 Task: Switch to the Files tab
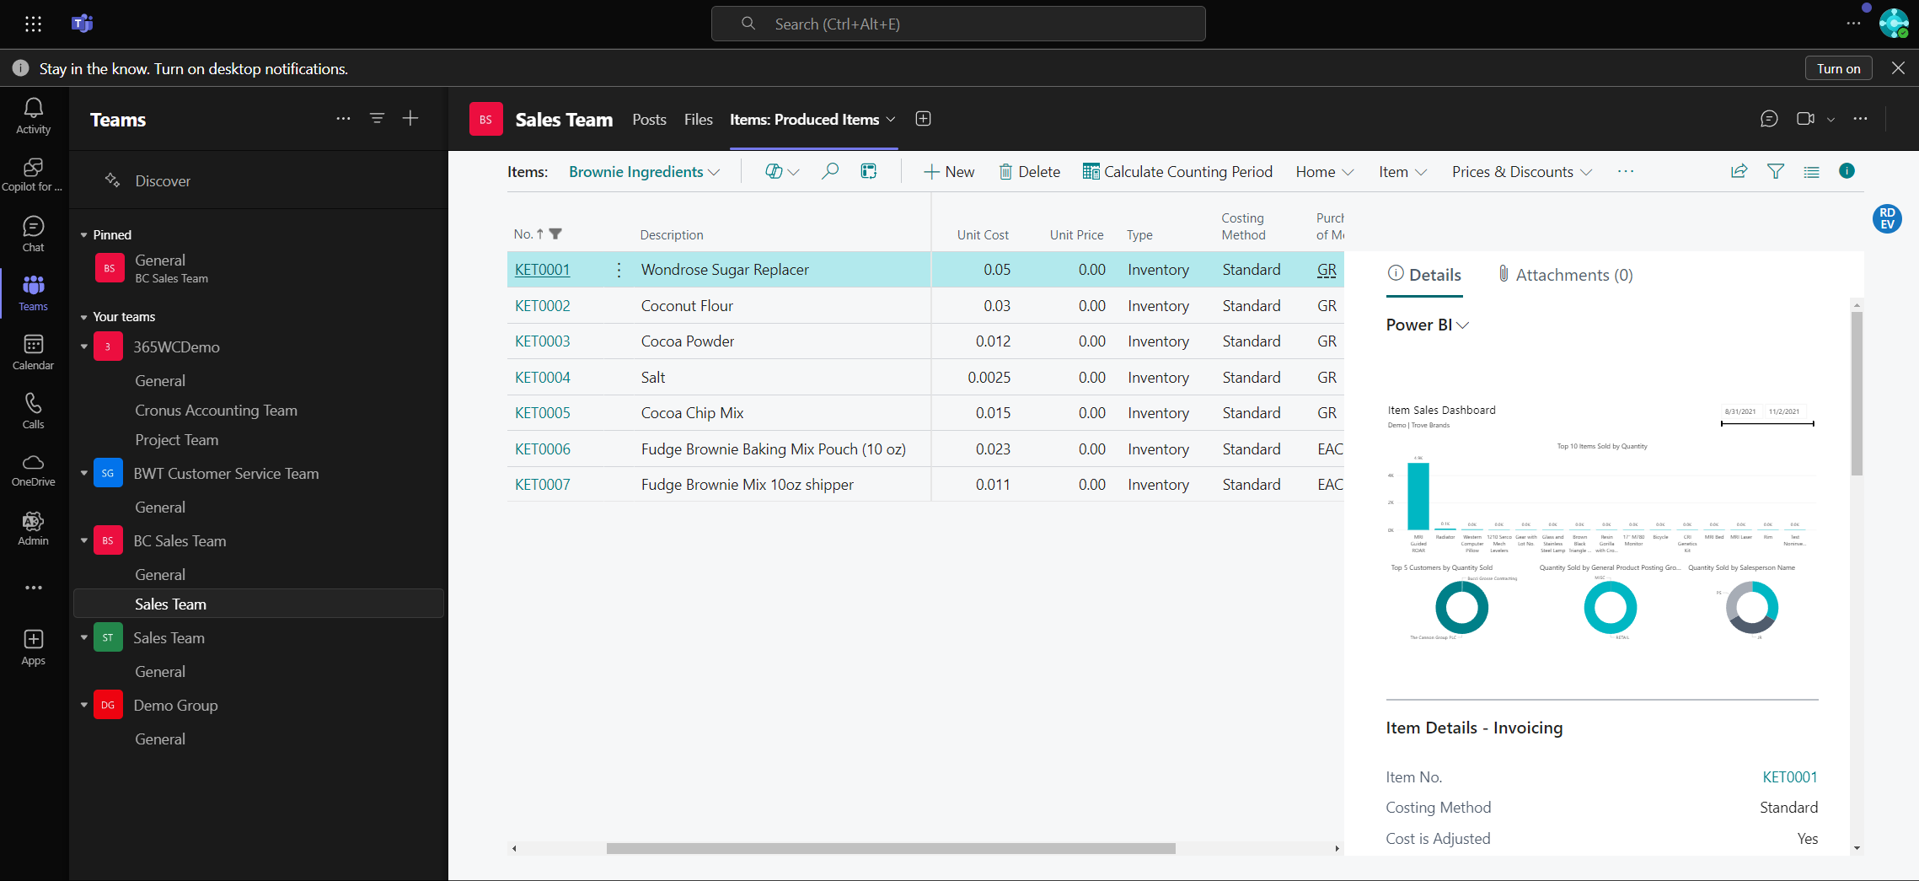pos(698,120)
